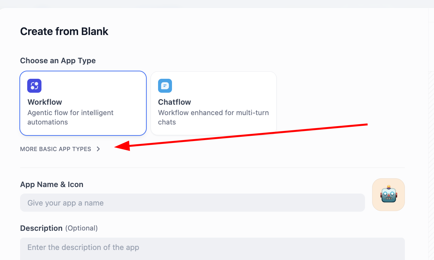
Task: Expand chevron beside More Basic App Types
Action: click(x=98, y=149)
